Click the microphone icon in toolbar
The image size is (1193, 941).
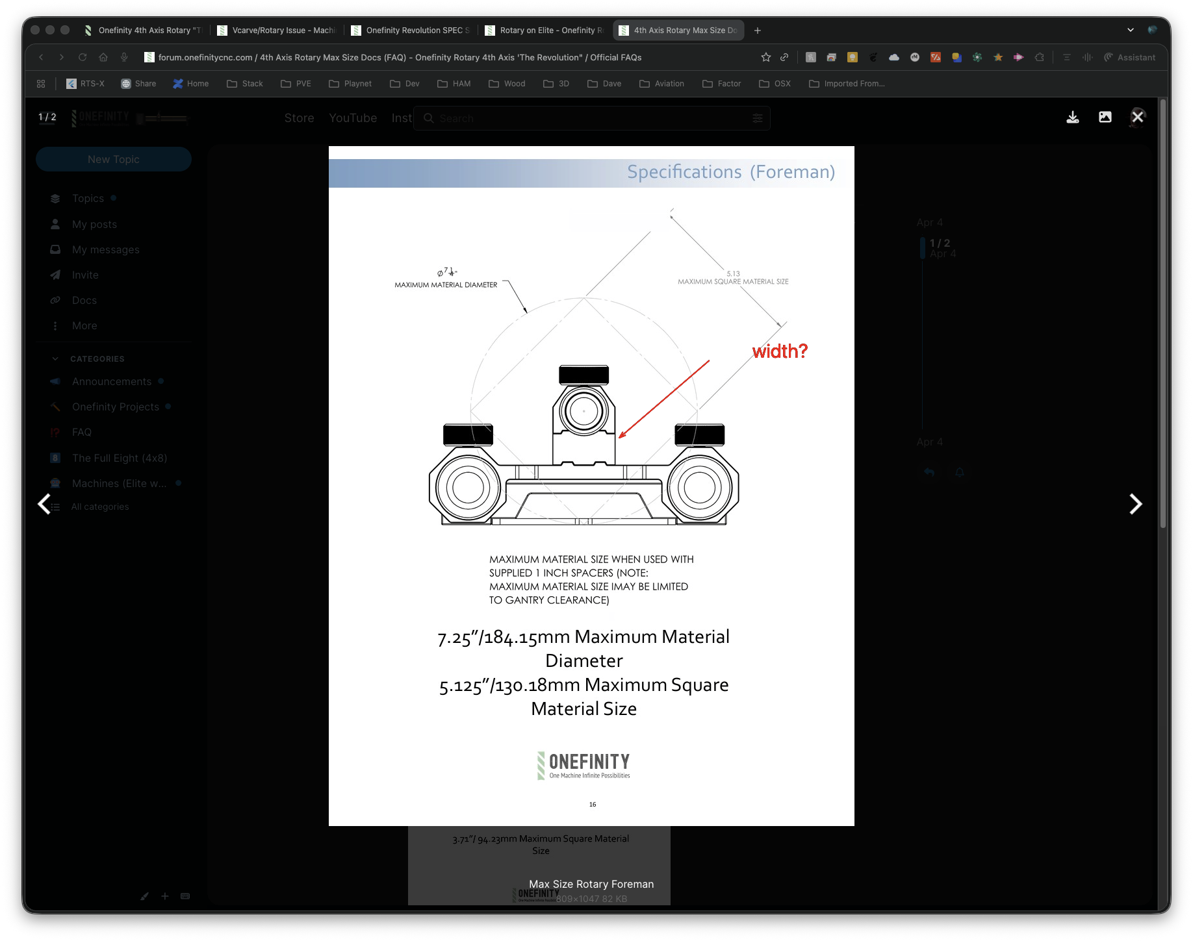click(124, 57)
